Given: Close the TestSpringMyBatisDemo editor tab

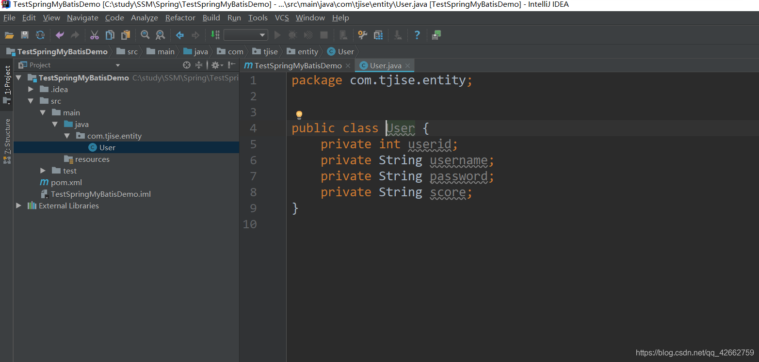Looking at the screenshot, I should [x=348, y=66].
